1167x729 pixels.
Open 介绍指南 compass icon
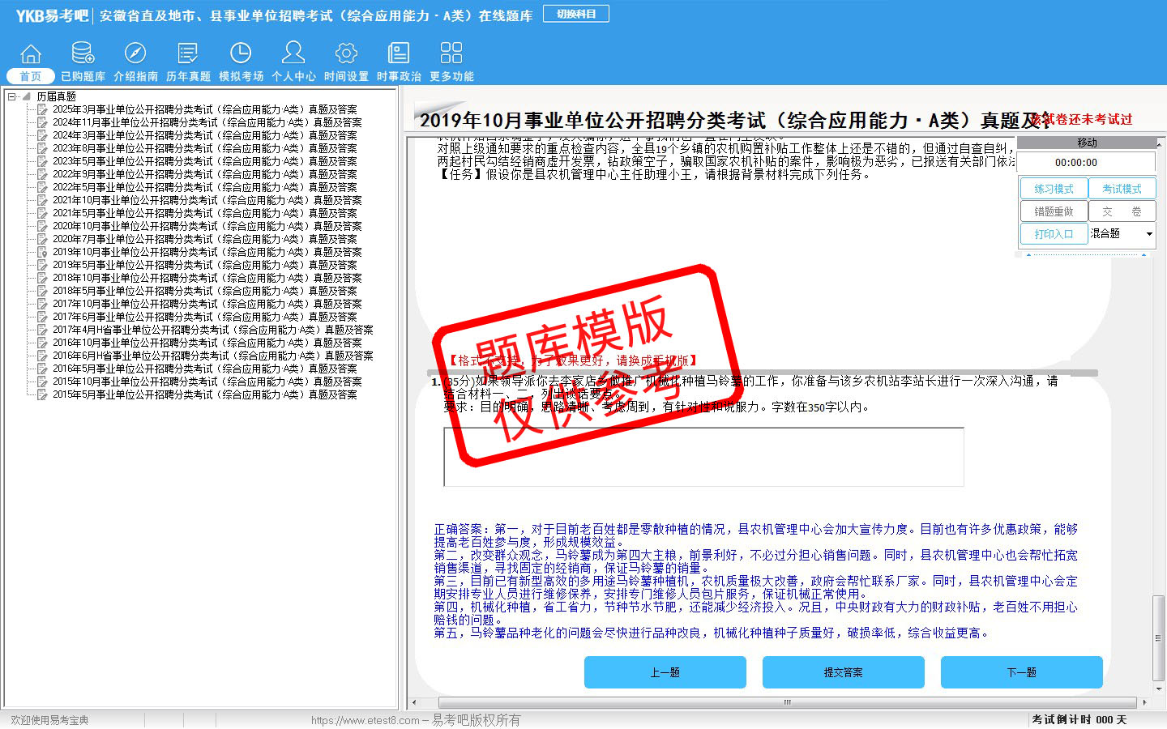click(x=135, y=54)
